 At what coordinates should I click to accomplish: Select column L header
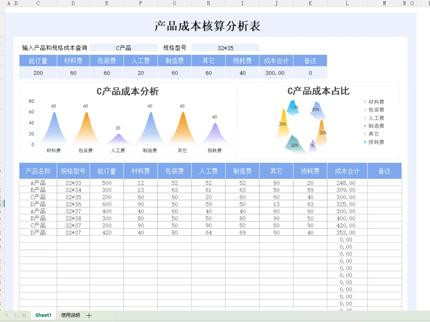point(347,3)
